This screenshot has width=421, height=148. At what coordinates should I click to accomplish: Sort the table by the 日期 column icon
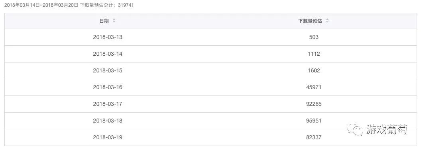point(114,21)
